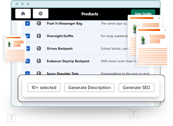Click the Products page title

click(x=90, y=14)
